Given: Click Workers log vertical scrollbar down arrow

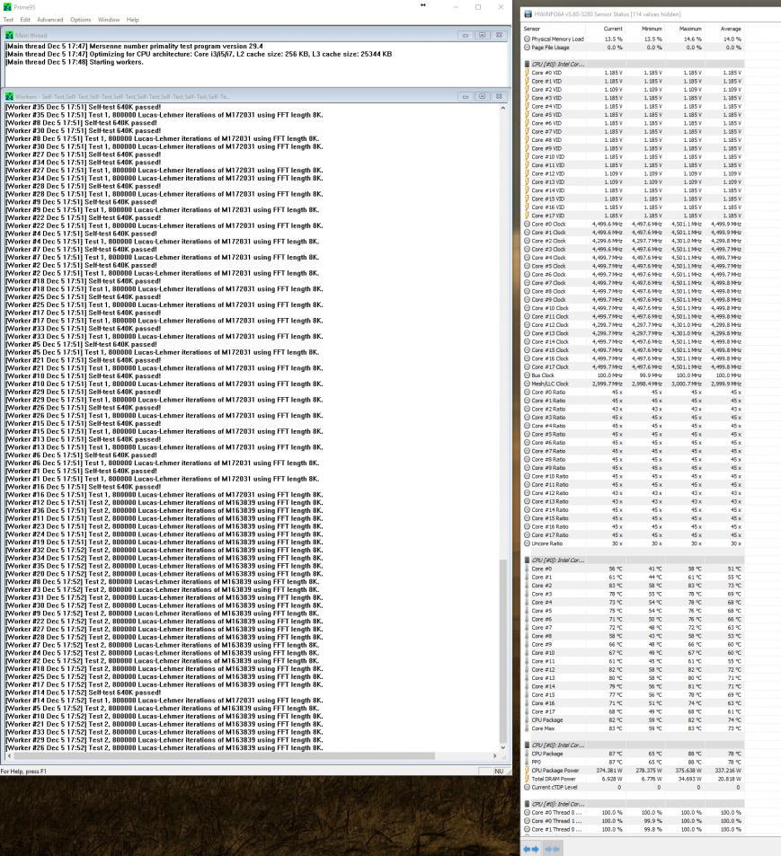Looking at the screenshot, I should tap(502, 746).
